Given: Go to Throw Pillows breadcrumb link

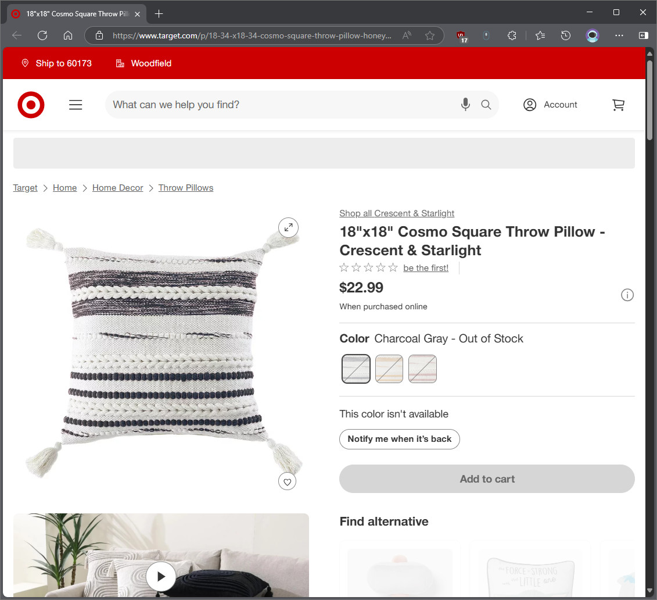Looking at the screenshot, I should click(186, 188).
